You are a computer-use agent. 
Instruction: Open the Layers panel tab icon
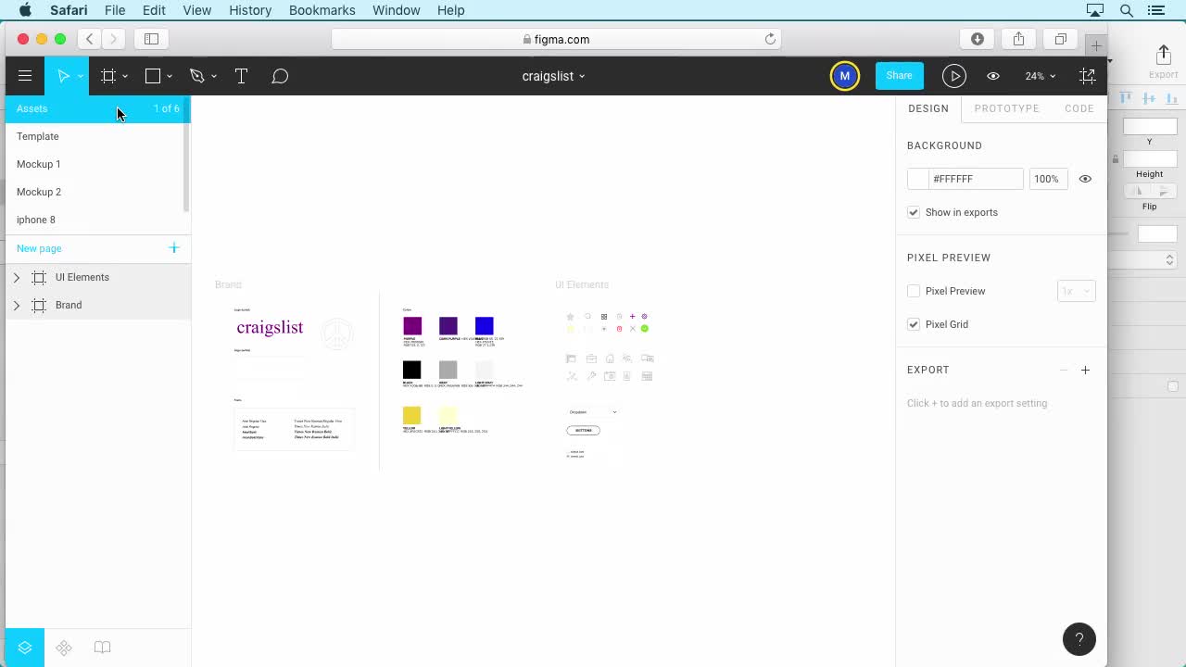coord(25,648)
